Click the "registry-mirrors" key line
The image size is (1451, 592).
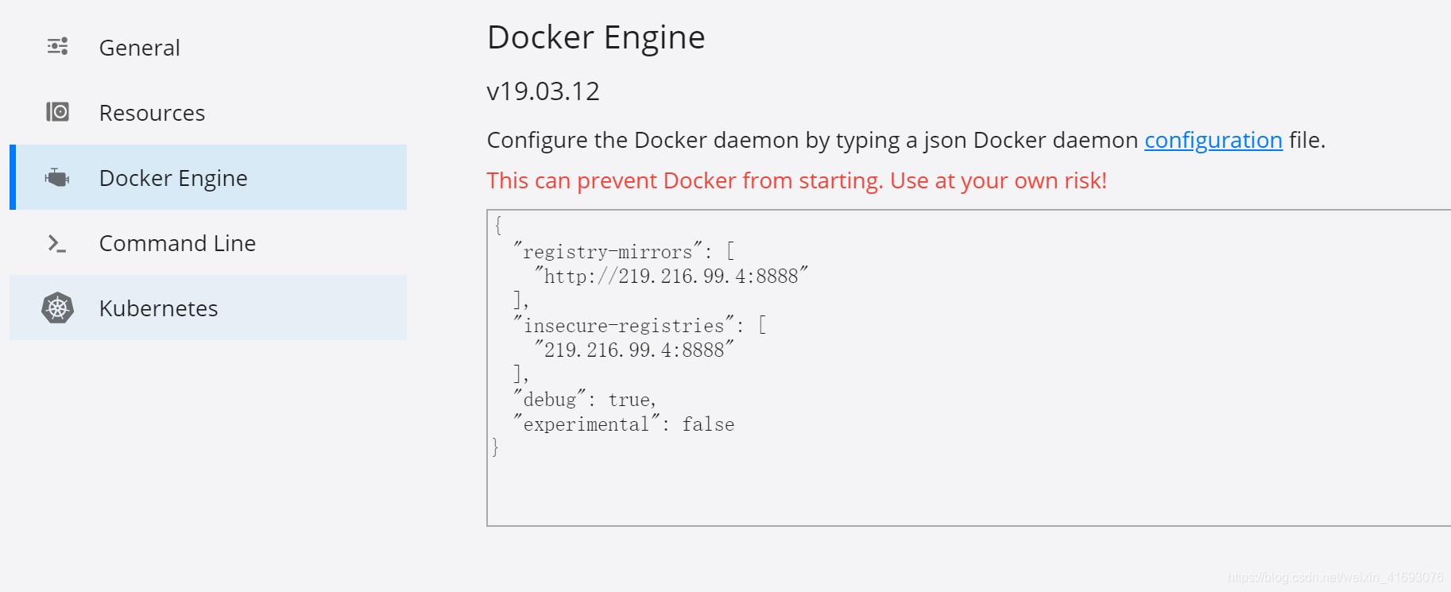point(625,251)
